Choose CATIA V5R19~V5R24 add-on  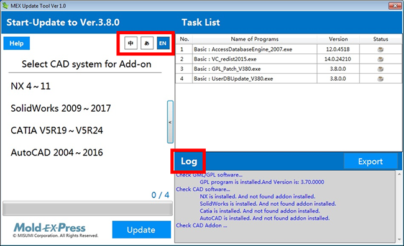[x=57, y=130]
